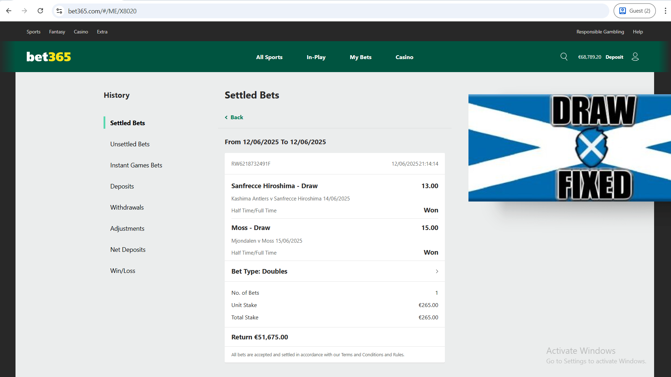
Task: Click Kashima Antlers v Sanfrecce Hiroshima fixture
Action: tap(291, 199)
